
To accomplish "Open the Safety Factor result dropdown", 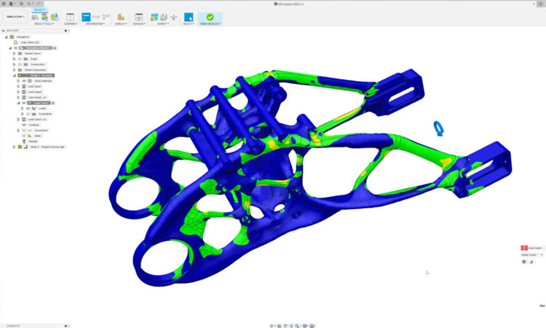I will [531, 255].
